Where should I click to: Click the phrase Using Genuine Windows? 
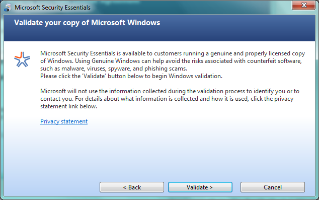pyautogui.click(x=107, y=61)
